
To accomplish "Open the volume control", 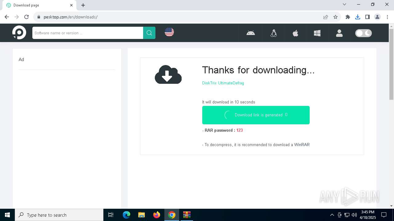I will (x=354, y=215).
